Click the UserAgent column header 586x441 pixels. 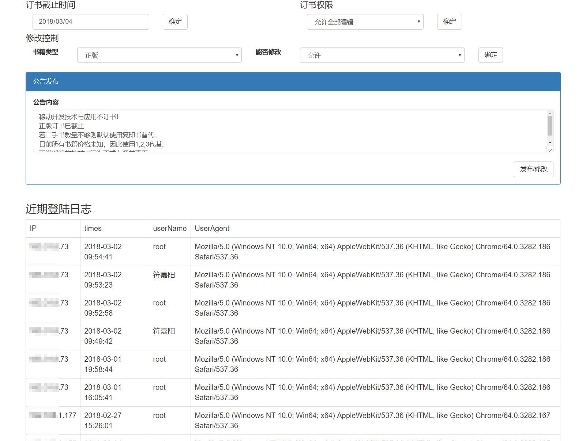point(212,228)
